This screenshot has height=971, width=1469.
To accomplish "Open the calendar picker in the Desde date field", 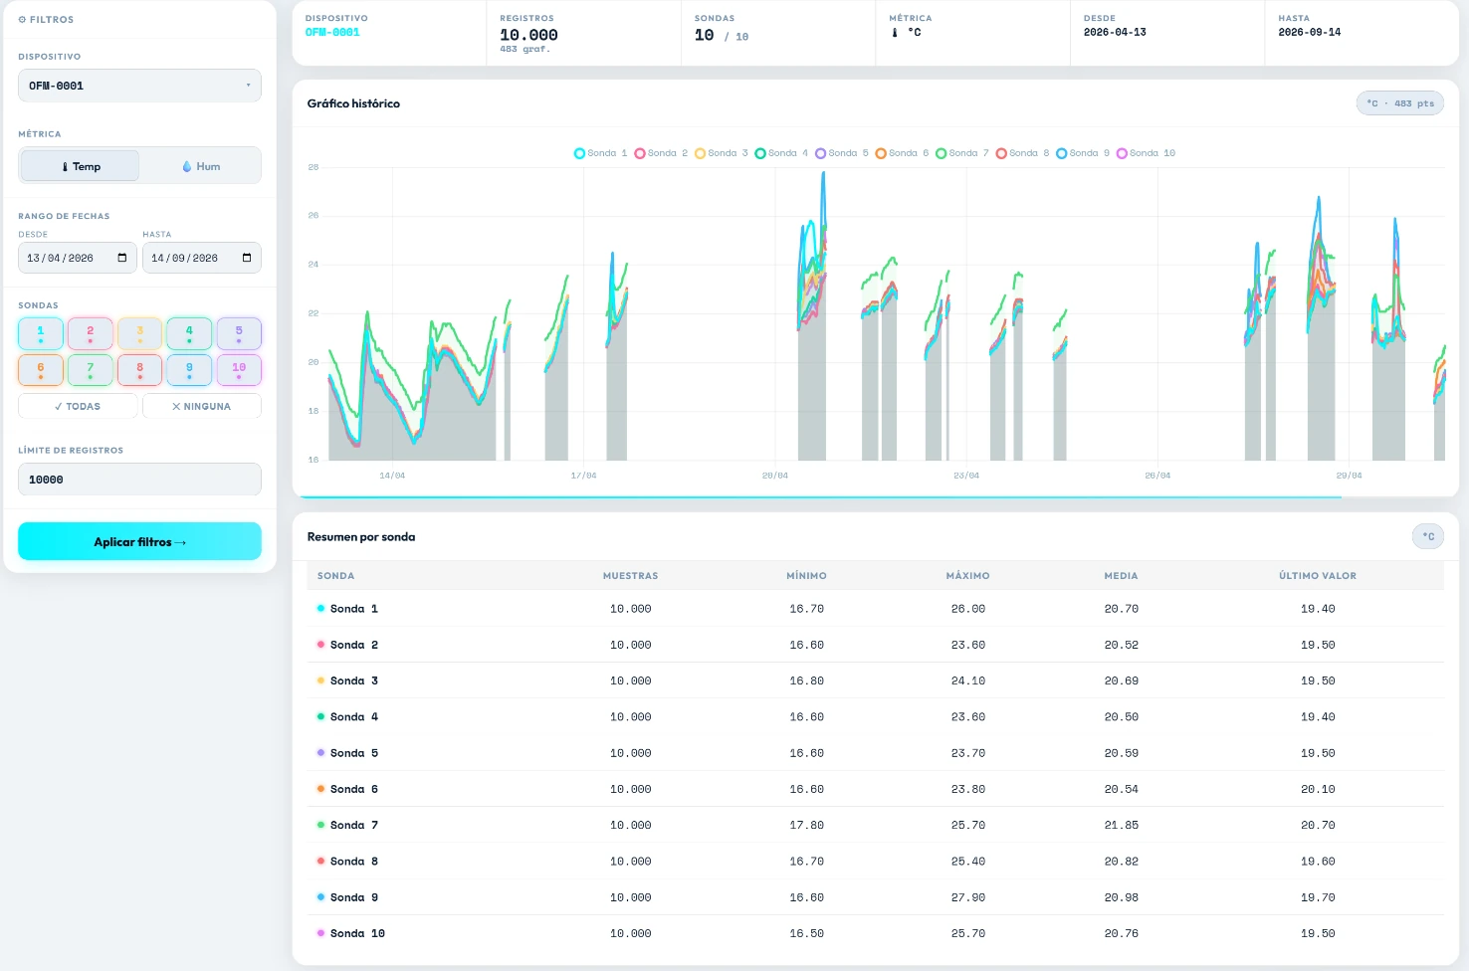I will (x=122, y=258).
